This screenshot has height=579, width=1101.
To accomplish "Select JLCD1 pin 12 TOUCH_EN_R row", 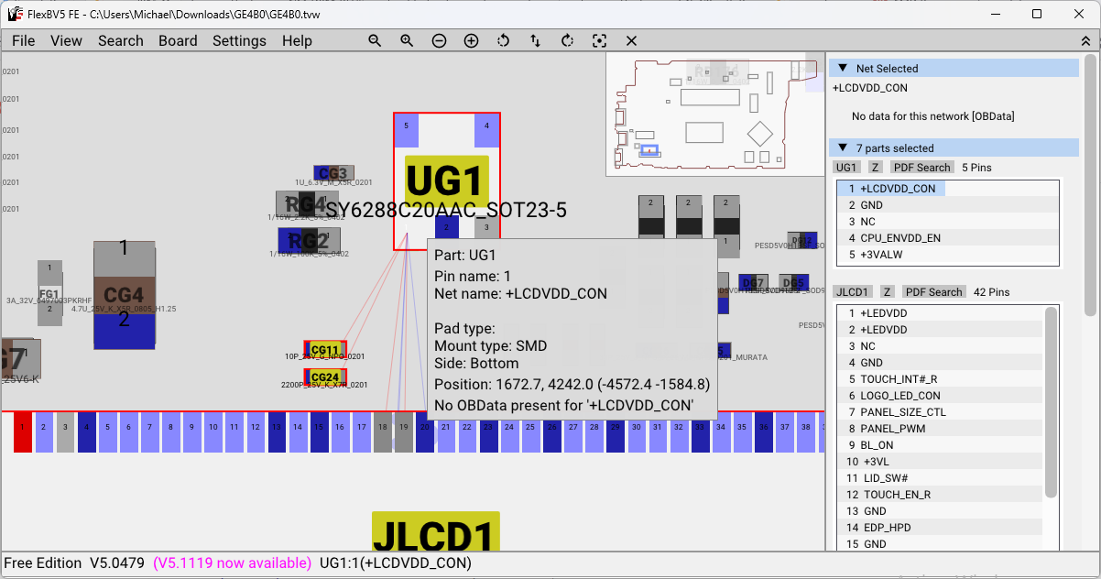I will pyautogui.click(x=941, y=495).
